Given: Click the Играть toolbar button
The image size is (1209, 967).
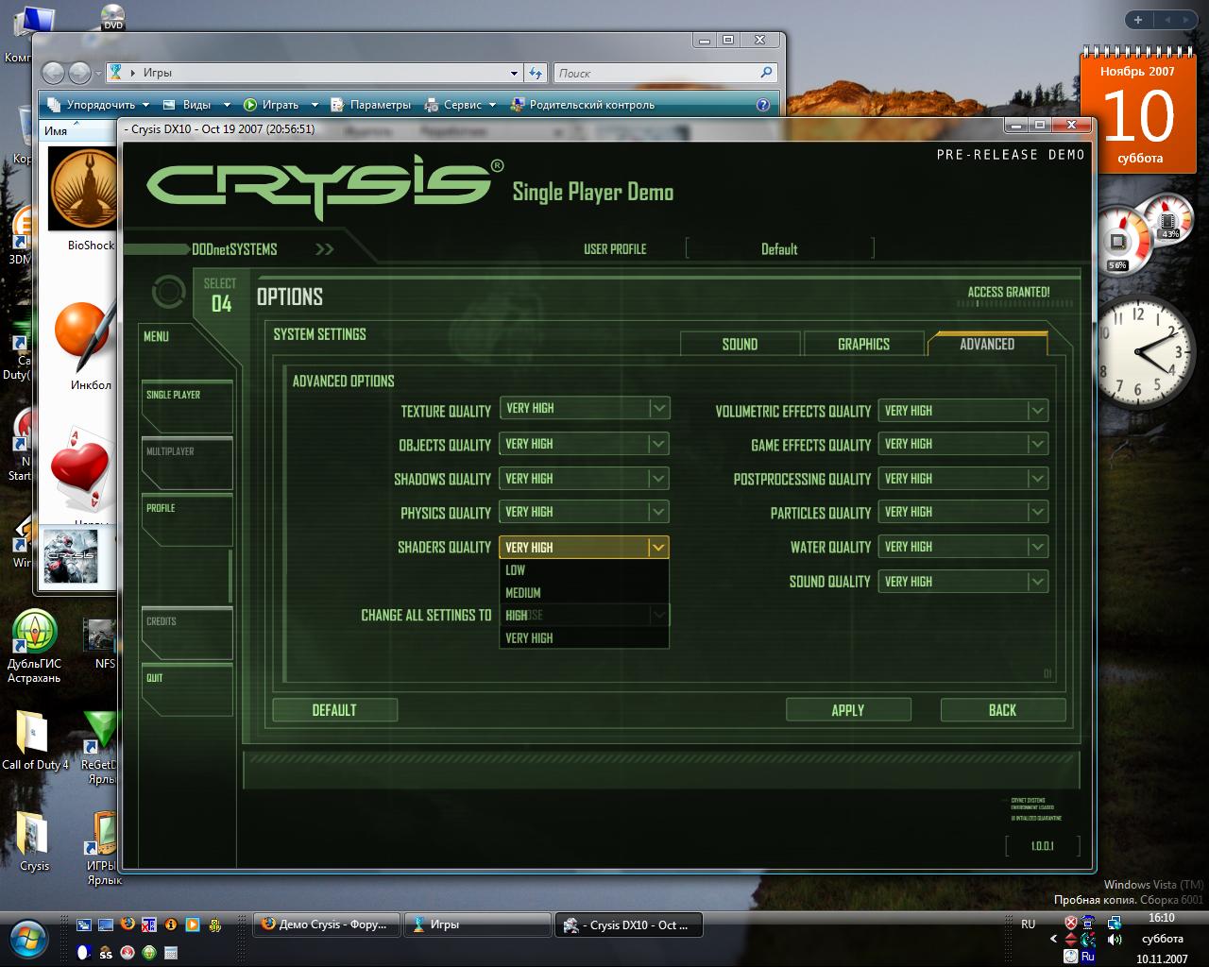Looking at the screenshot, I should click(x=280, y=105).
